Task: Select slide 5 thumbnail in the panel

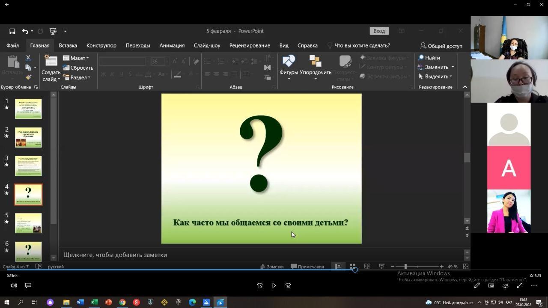Action: pos(28,223)
